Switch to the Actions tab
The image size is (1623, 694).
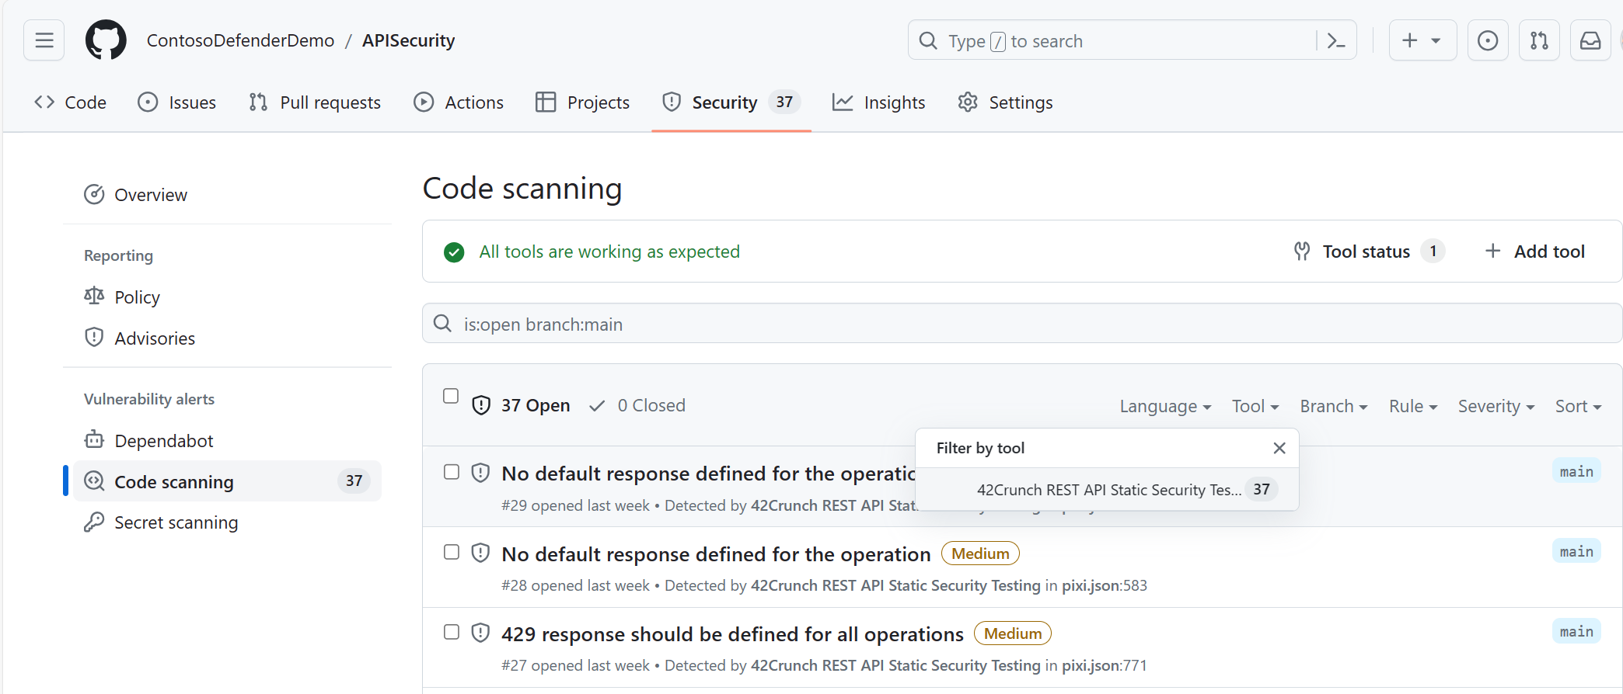[x=459, y=102]
